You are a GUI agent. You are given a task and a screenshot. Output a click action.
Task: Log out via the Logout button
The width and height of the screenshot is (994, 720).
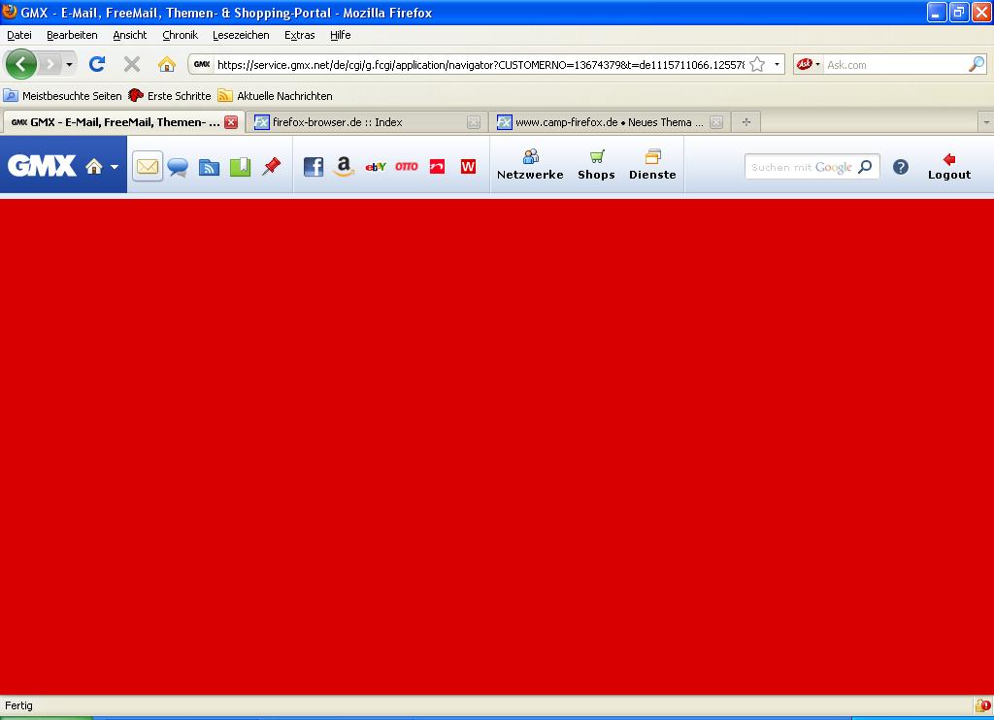click(x=949, y=167)
